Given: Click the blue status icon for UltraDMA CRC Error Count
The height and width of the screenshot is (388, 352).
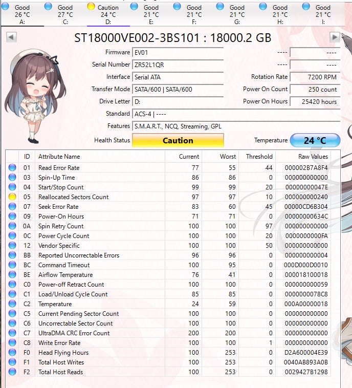Looking at the screenshot, I should pyautogui.click(x=12, y=333).
